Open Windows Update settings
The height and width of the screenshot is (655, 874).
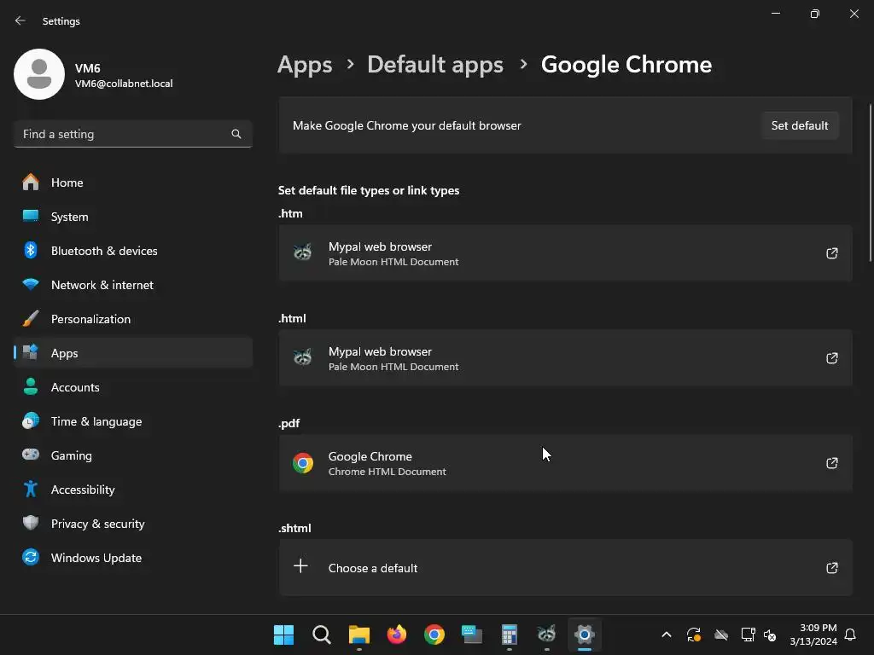[132, 558]
